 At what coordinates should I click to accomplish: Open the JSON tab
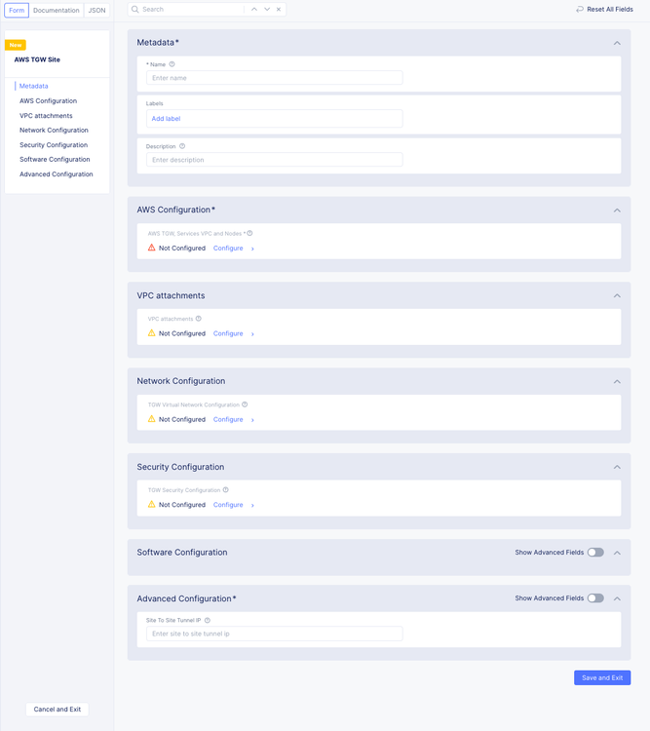(x=97, y=10)
